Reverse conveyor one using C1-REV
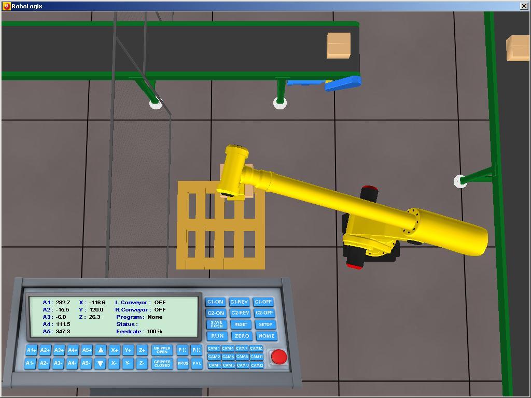The image size is (531, 398). [x=239, y=302]
